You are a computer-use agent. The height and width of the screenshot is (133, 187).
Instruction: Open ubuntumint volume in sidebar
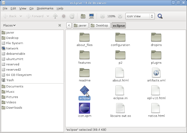pos(32,59)
